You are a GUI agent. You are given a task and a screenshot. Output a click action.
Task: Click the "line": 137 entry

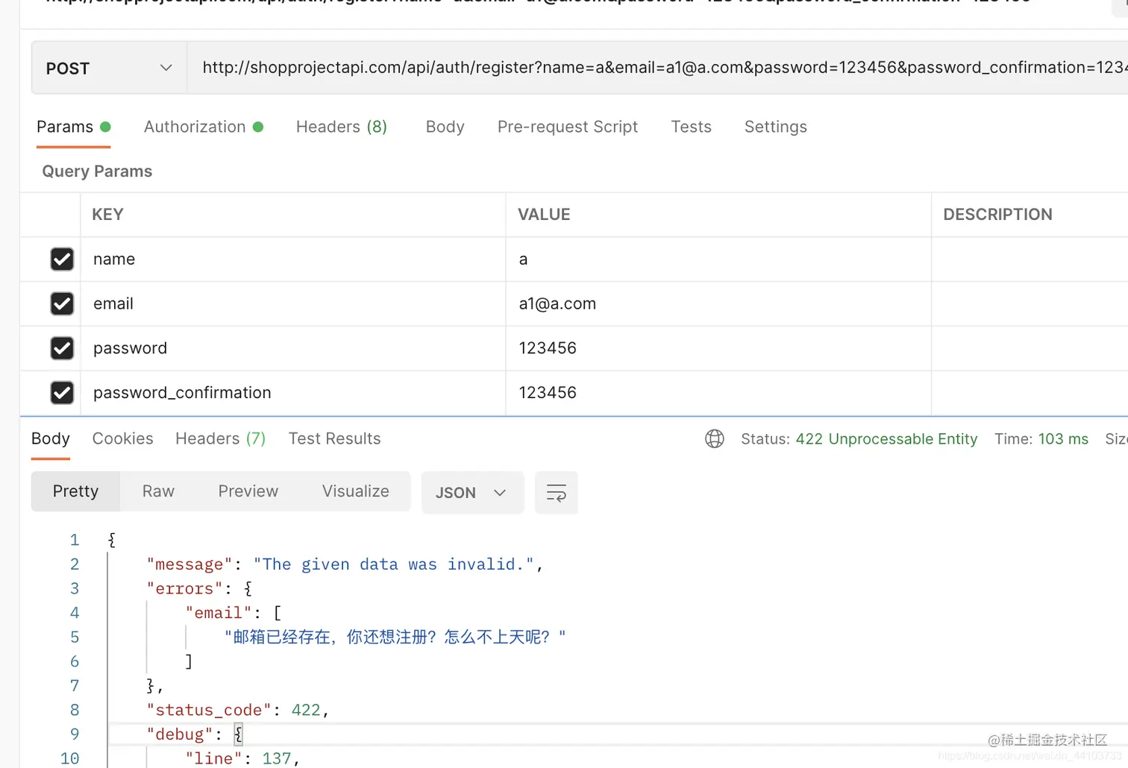click(x=242, y=758)
